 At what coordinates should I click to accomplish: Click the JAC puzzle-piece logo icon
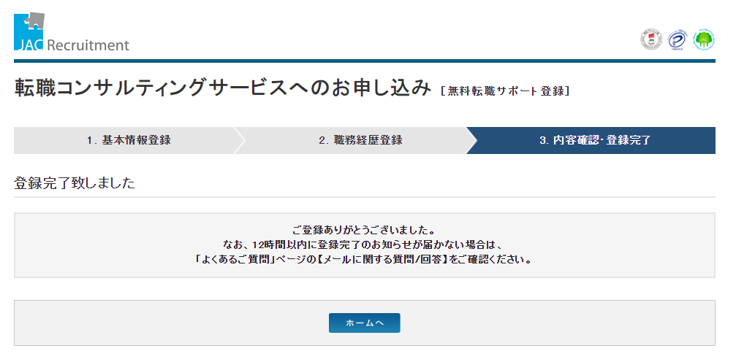(x=29, y=31)
